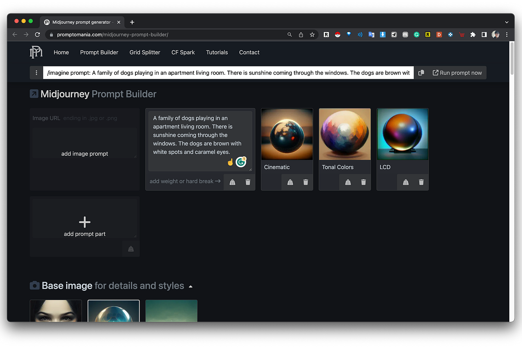Screen dimensions: 522x348
Task: Click the red shopping cart extension icon
Action: 462,35
